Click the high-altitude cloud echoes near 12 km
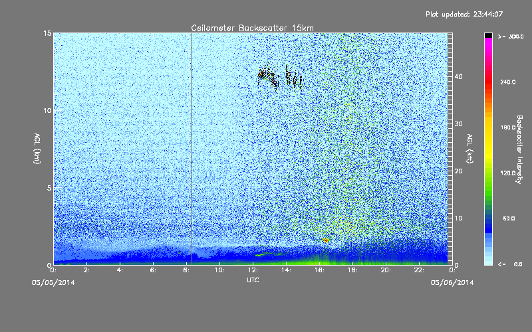The image size is (532, 332). click(x=280, y=77)
